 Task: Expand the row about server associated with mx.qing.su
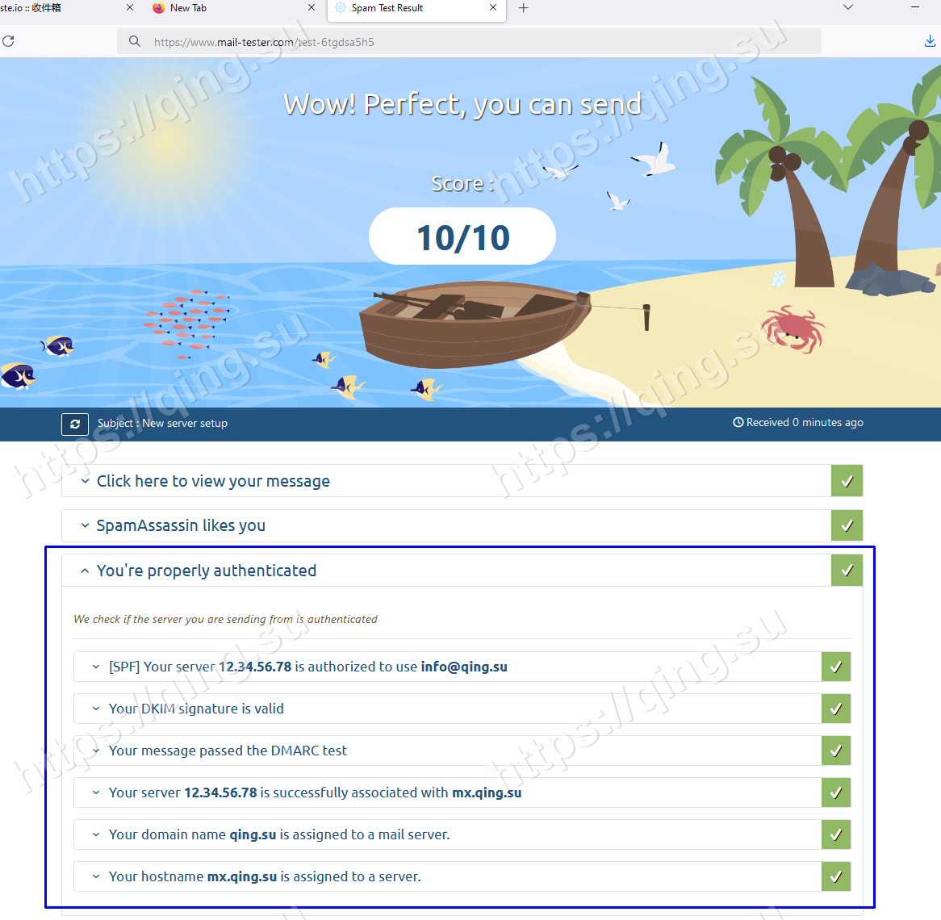tap(315, 792)
